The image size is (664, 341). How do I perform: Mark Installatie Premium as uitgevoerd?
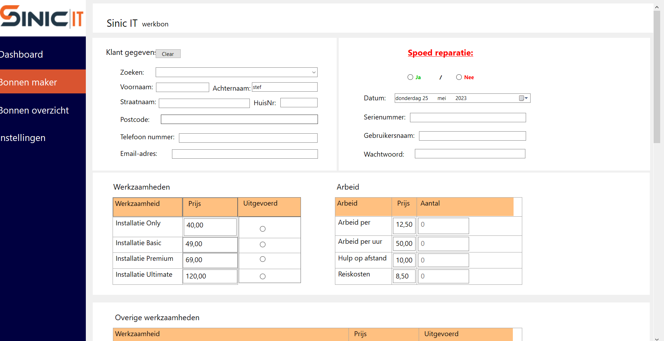tap(263, 259)
